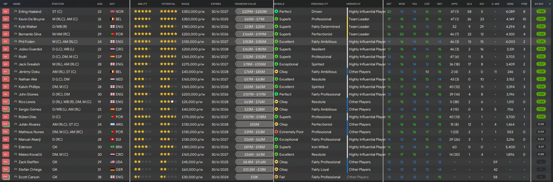Click the Switzerland flag for Manuel Akanji
This screenshot has height=182, width=553.
tap(113, 139)
